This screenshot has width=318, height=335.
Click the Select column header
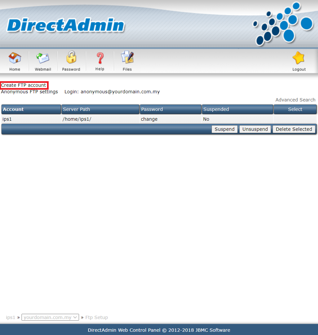pyautogui.click(x=295, y=109)
